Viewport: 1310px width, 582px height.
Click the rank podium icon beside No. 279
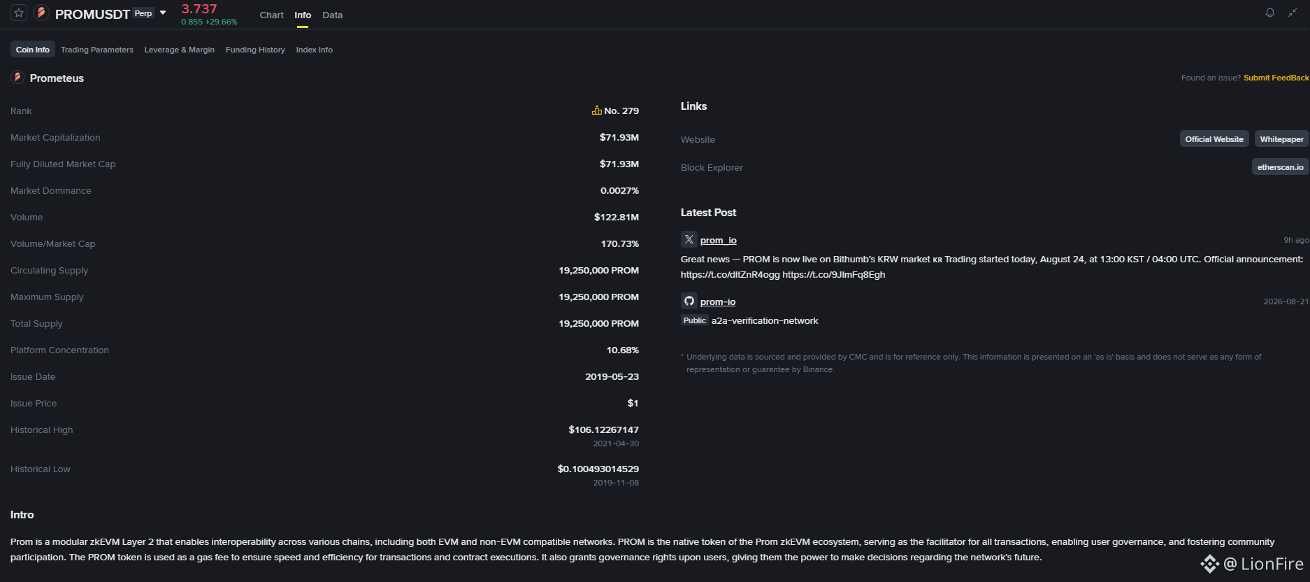point(597,110)
